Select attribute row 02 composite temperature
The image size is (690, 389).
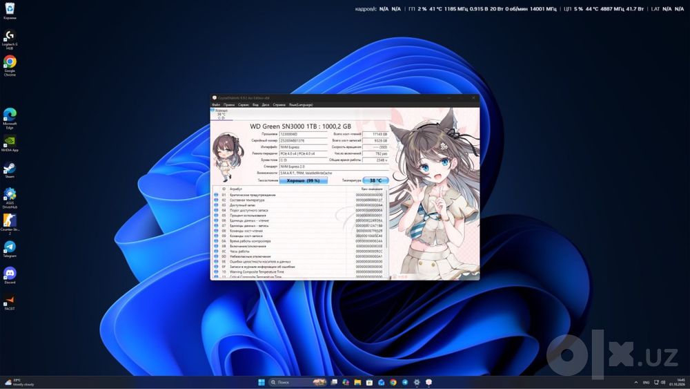coord(298,200)
